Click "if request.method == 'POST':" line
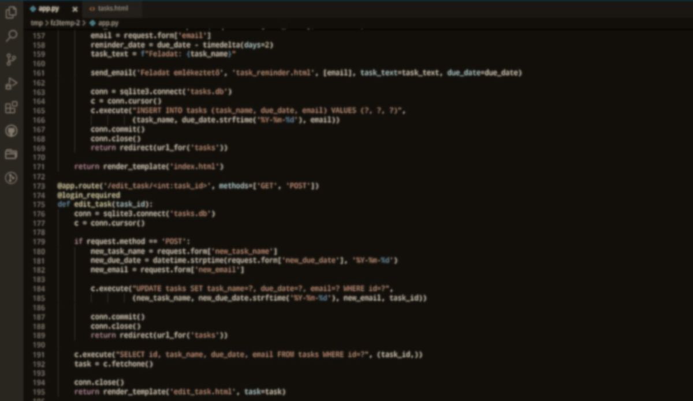The height and width of the screenshot is (401, 693). [132, 242]
